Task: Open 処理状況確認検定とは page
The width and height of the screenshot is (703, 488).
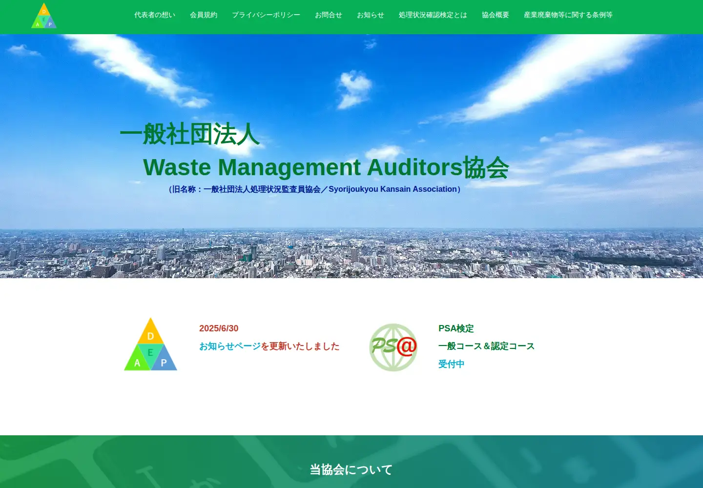Action: tap(433, 15)
